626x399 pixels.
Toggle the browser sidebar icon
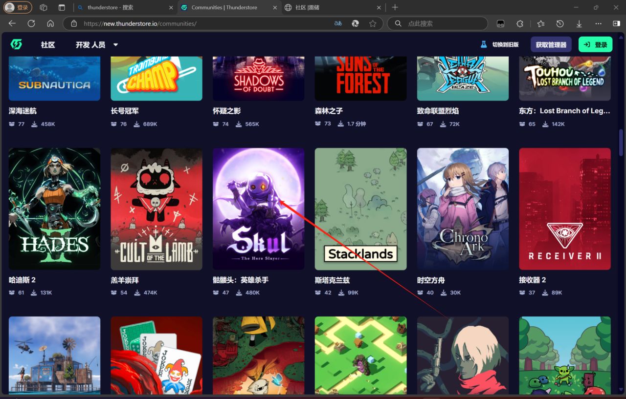616,23
